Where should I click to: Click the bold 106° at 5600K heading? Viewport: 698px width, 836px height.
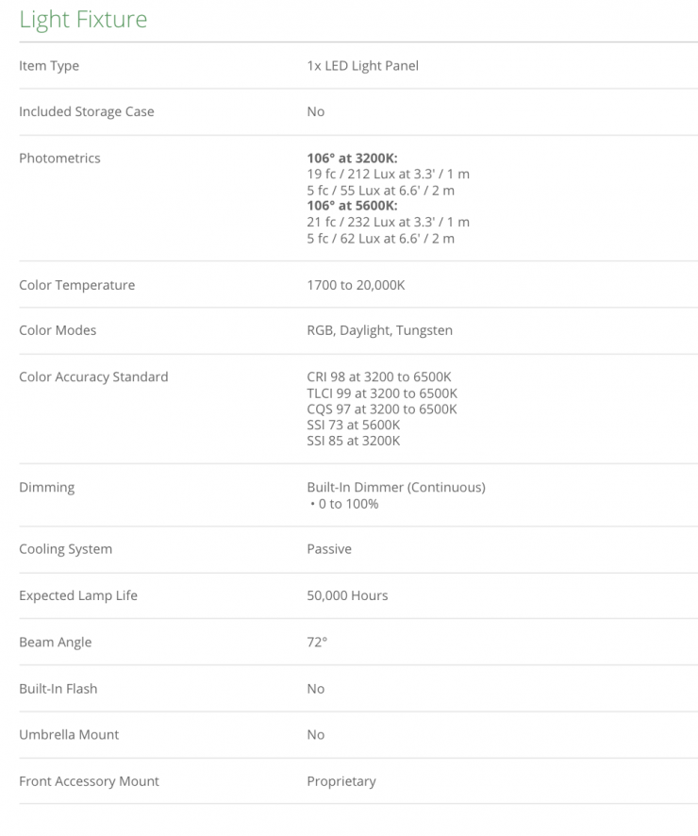(x=352, y=206)
